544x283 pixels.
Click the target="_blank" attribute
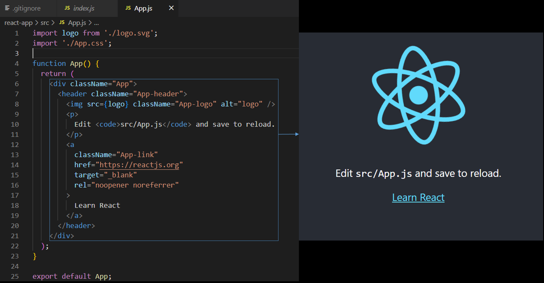pos(106,175)
